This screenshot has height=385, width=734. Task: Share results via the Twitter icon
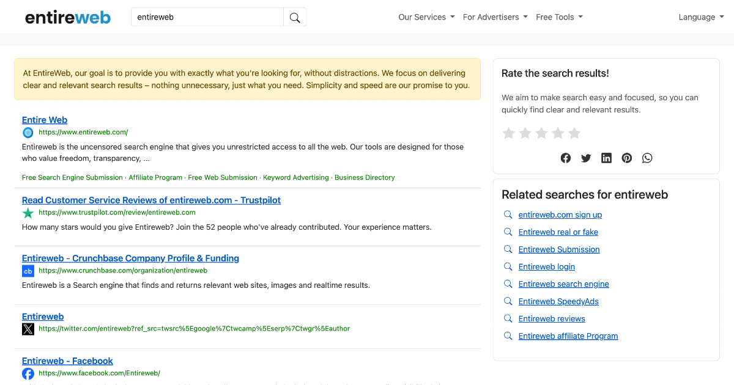585,158
